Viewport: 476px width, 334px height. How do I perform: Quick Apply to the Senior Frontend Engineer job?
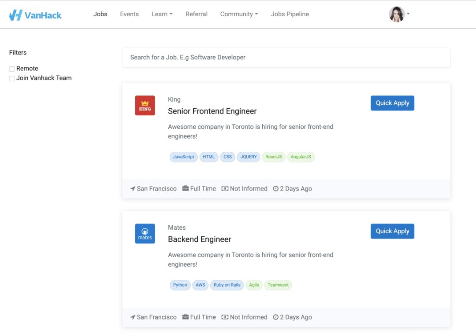point(392,103)
